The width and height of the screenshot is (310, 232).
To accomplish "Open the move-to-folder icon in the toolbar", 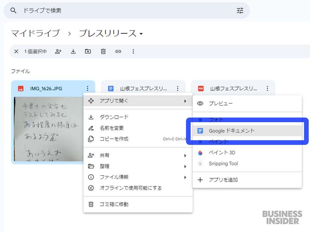I will tap(88, 51).
